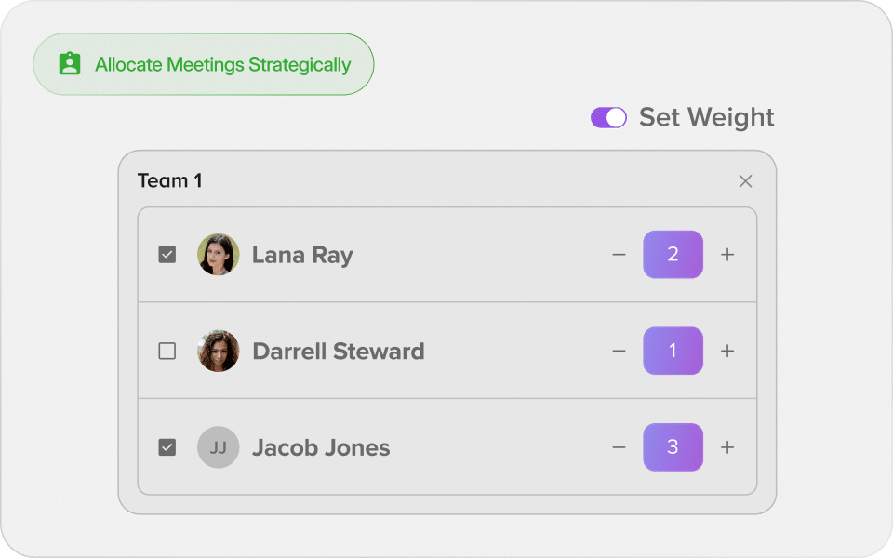893x558 pixels.
Task: Check the Darrell Steward checkbox
Action: click(167, 351)
